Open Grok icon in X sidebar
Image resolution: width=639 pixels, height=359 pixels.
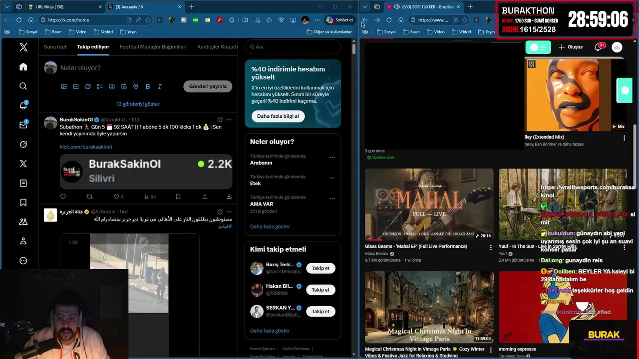click(23, 144)
